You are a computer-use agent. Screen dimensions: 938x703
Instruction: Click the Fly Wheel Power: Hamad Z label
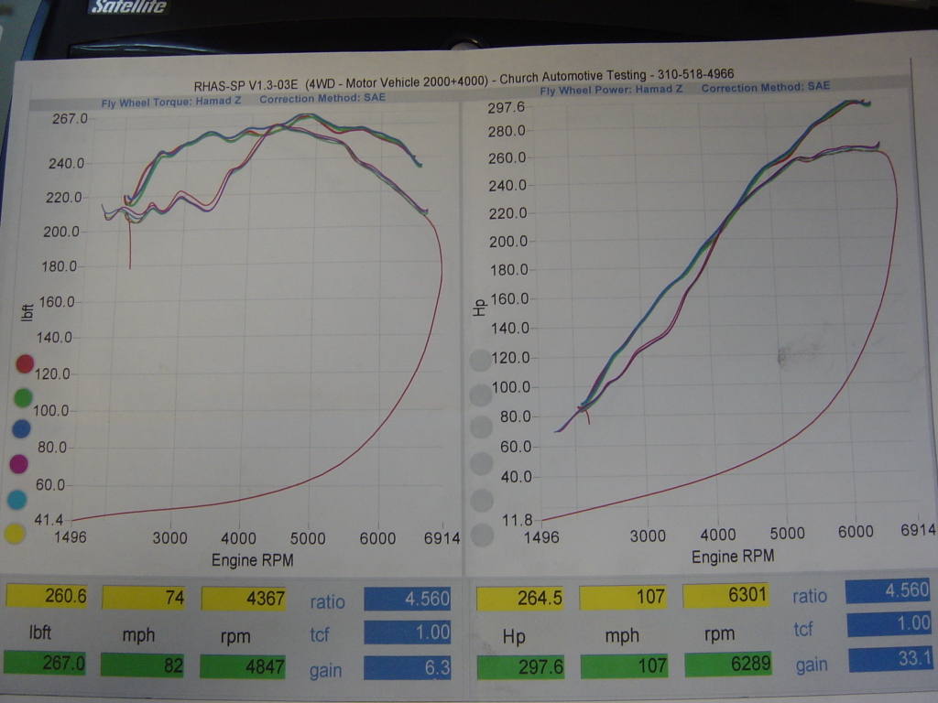611,90
